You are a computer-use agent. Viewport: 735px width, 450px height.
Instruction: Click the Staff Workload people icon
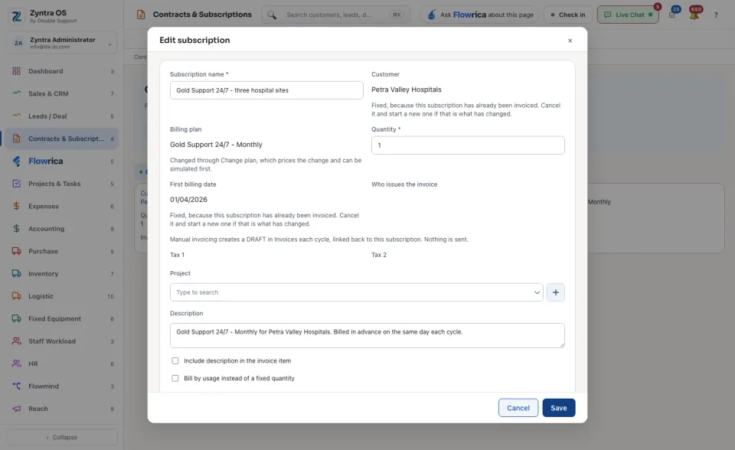point(16,341)
